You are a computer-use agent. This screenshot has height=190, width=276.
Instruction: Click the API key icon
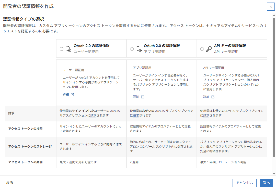(x=209, y=49)
